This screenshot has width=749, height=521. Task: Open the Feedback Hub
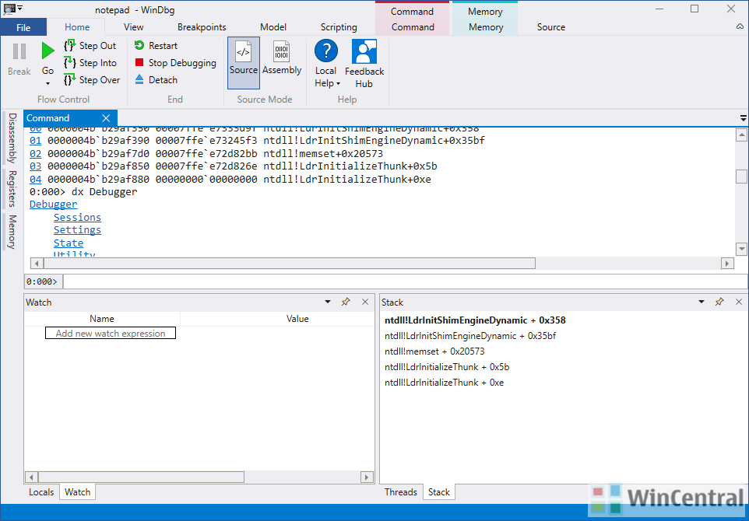click(x=364, y=64)
